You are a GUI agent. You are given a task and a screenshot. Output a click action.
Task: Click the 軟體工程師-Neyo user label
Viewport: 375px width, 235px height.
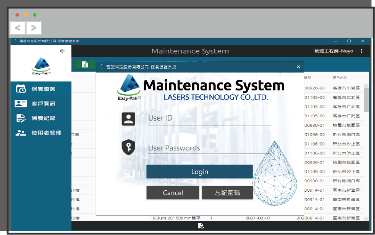coord(334,51)
